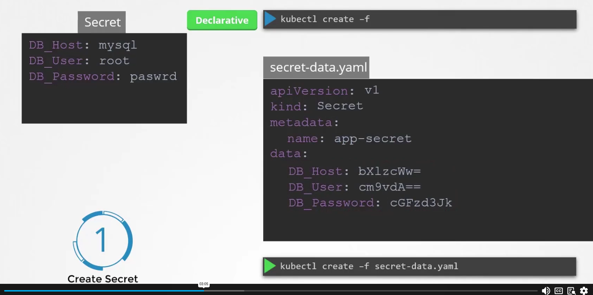Click the 'name: app-secret' line
Screen dimensions: 593x295
click(x=349, y=139)
